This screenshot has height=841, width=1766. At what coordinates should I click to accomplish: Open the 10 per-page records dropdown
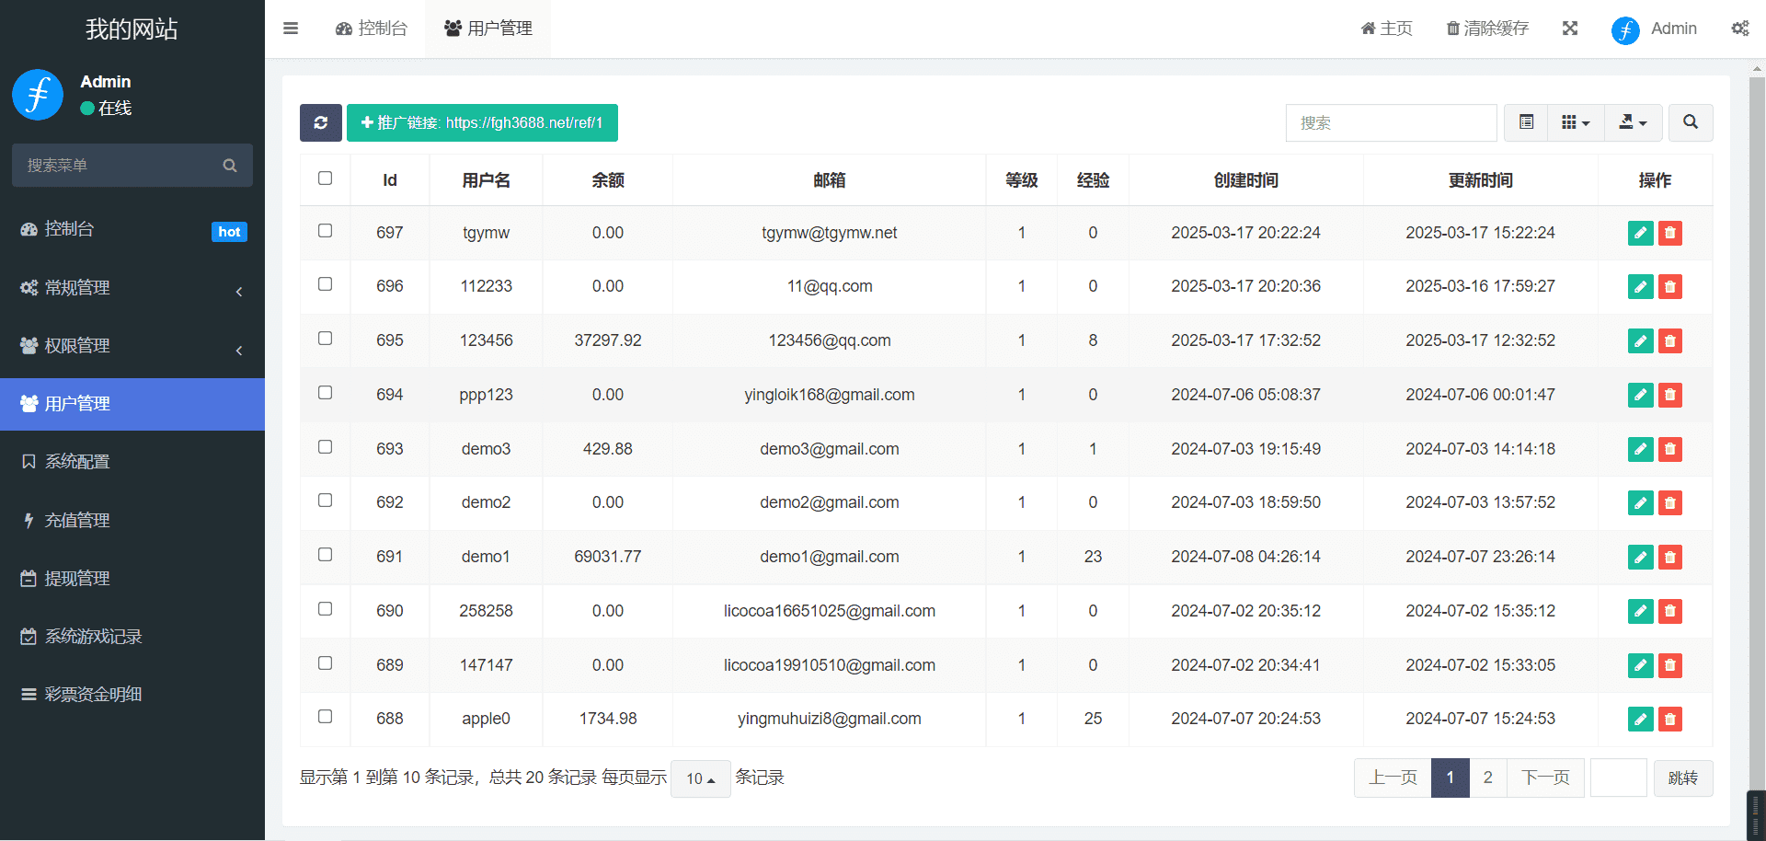click(700, 778)
